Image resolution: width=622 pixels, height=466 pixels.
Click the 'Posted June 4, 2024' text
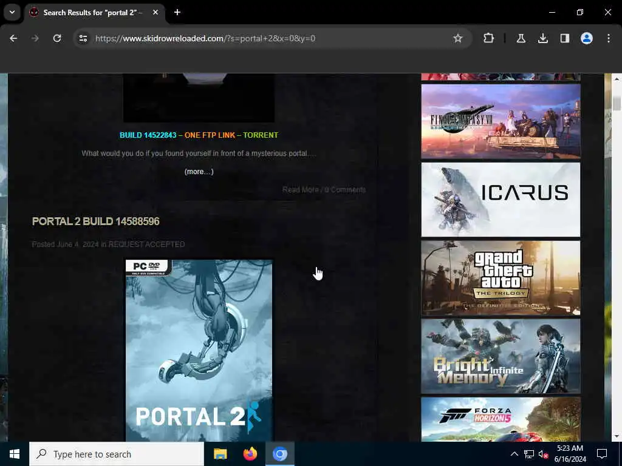tap(65, 245)
